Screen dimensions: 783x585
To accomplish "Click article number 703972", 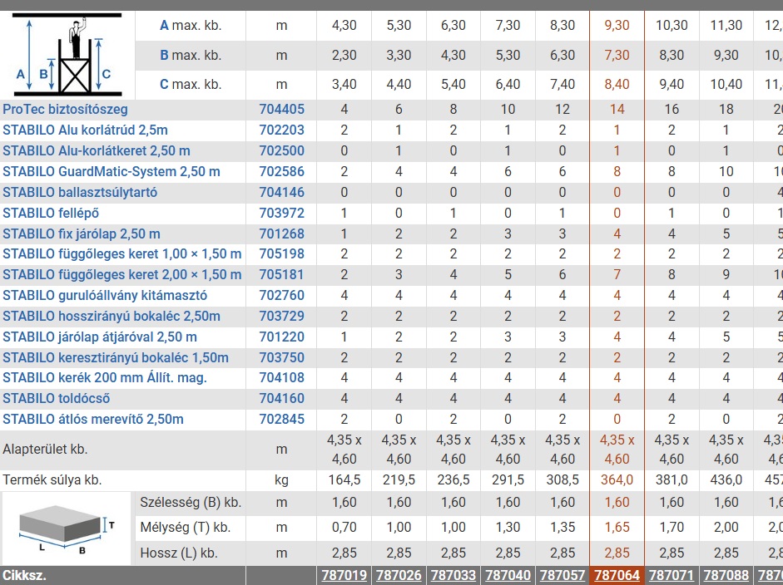I will pyautogui.click(x=281, y=214).
